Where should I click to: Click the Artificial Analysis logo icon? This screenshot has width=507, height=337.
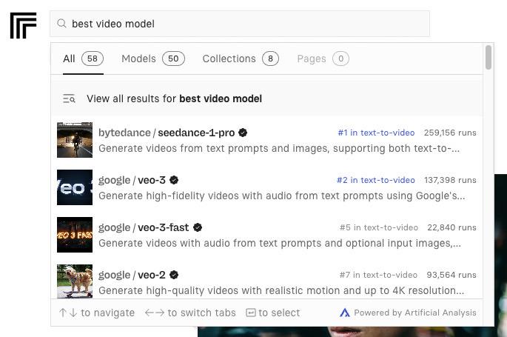(345, 313)
